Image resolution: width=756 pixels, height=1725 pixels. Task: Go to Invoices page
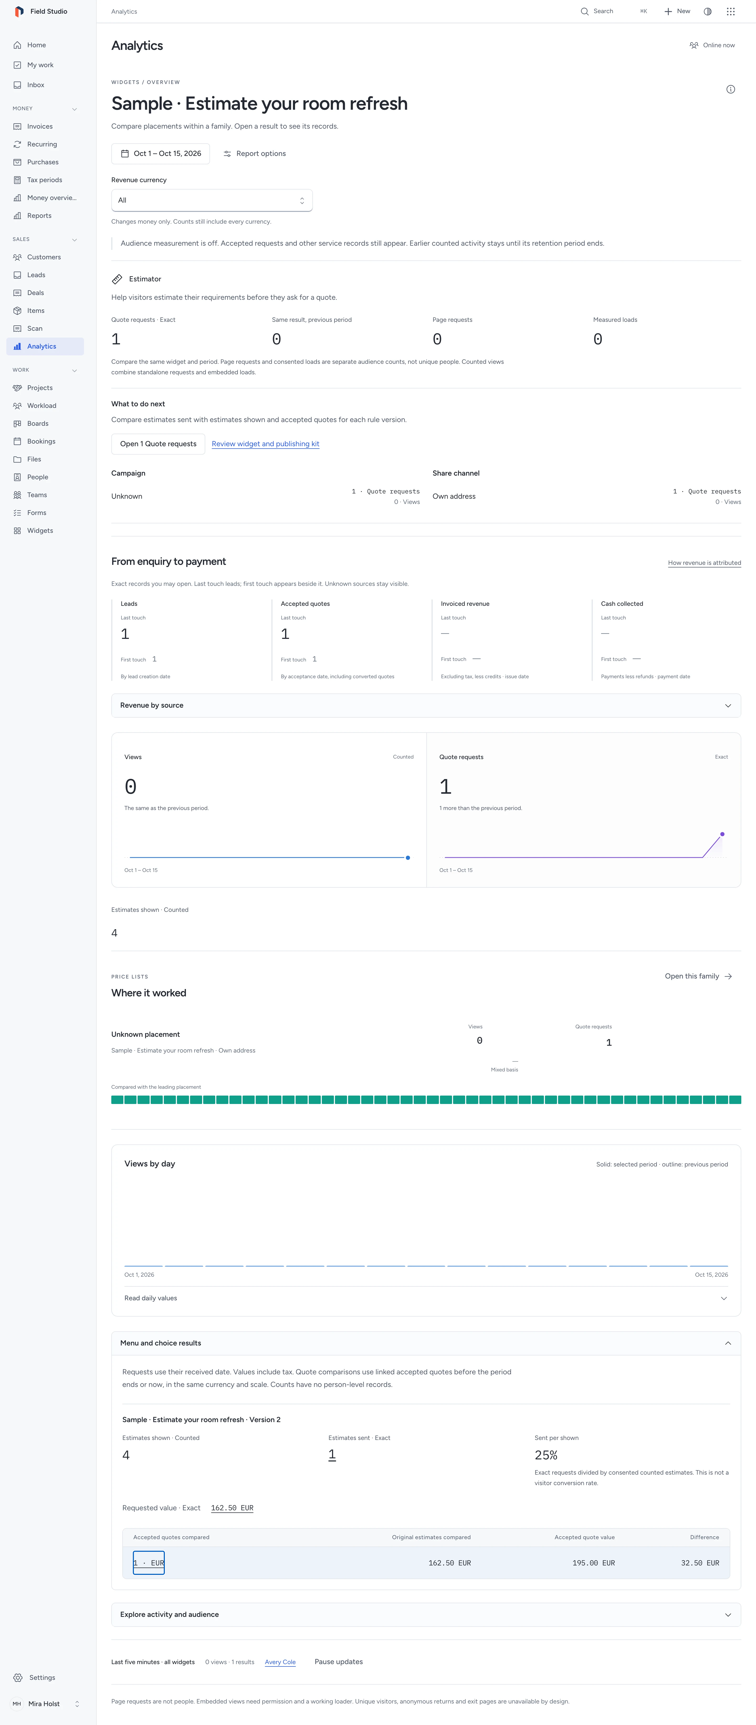click(45, 127)
